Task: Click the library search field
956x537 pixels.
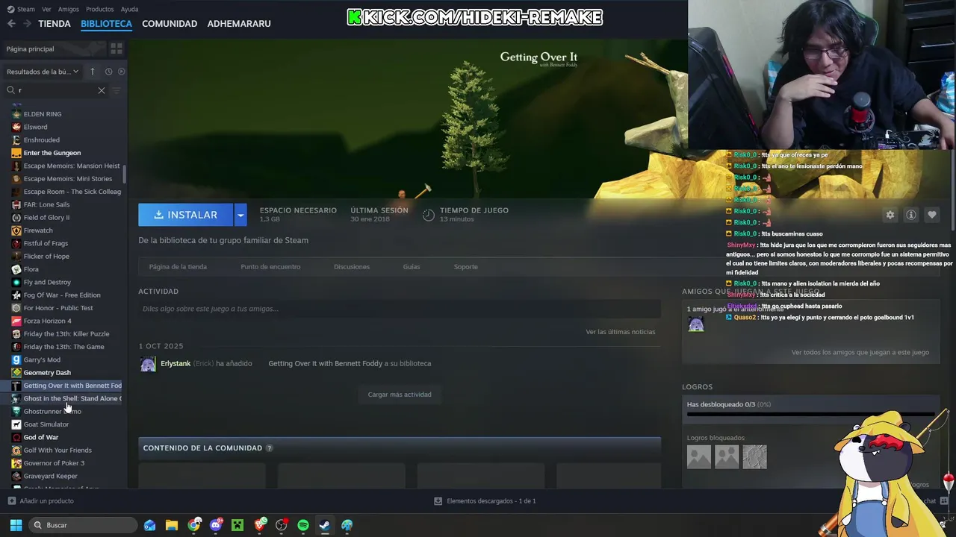Action: point(56,90)
